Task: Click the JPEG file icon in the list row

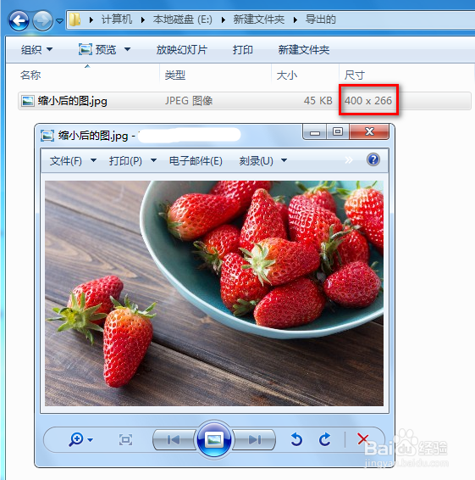Action: click(x=28, y=101)
